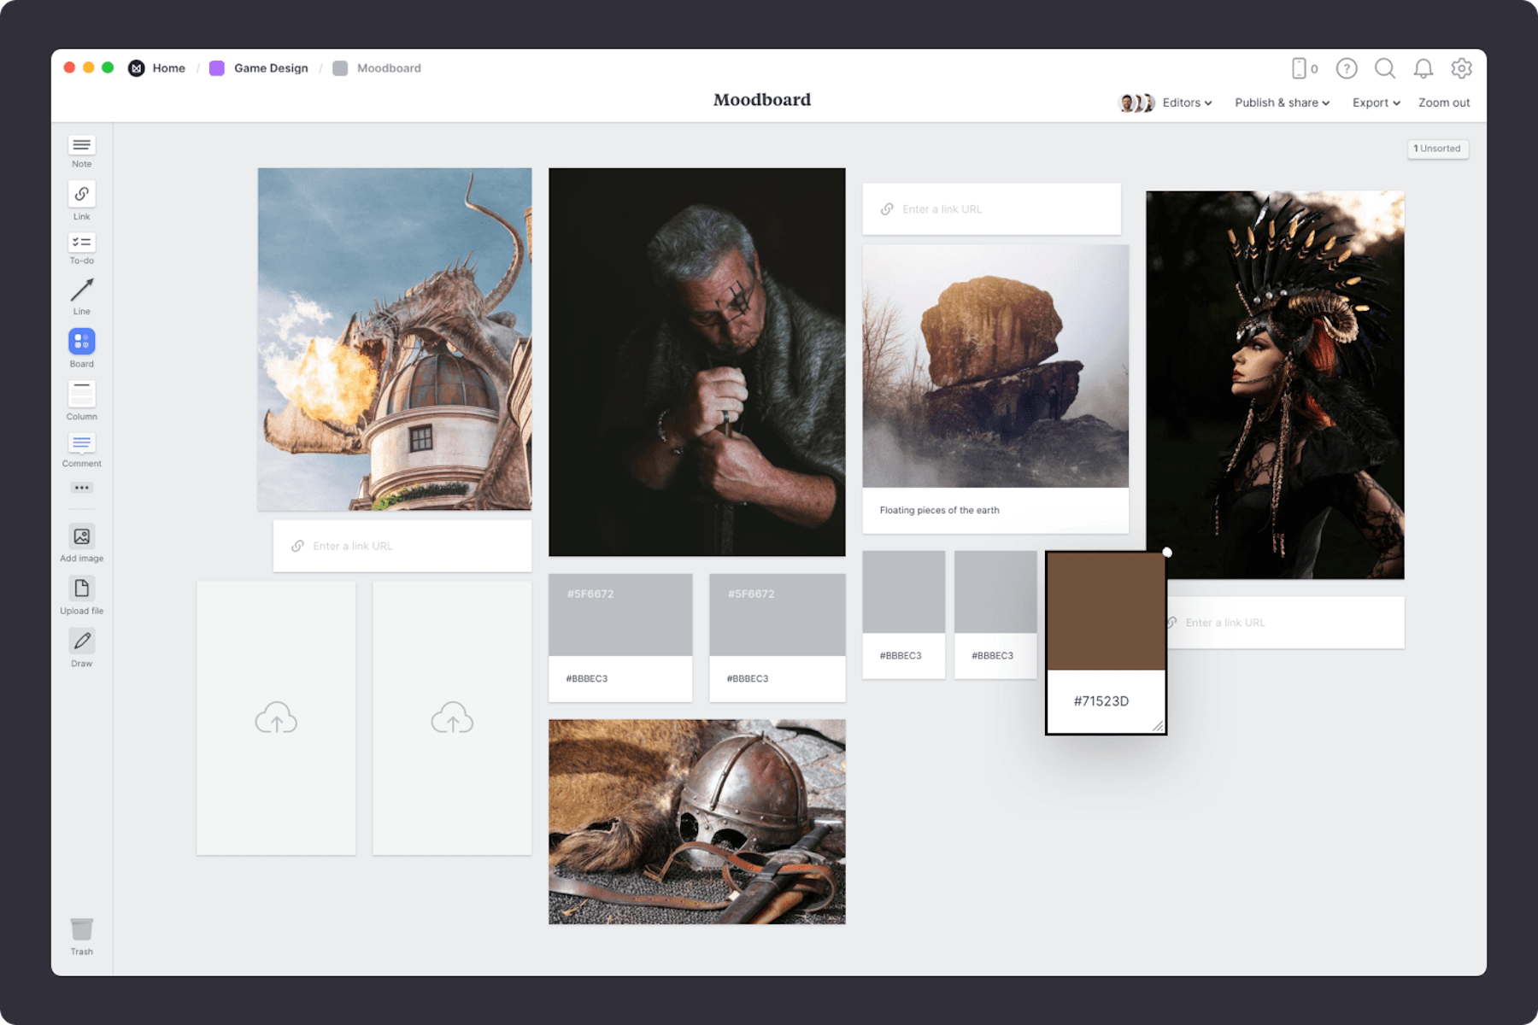This screenshot has height=1025, width=1538.
Task: Open the Game Design board breadcrumb
Action: 271,67
